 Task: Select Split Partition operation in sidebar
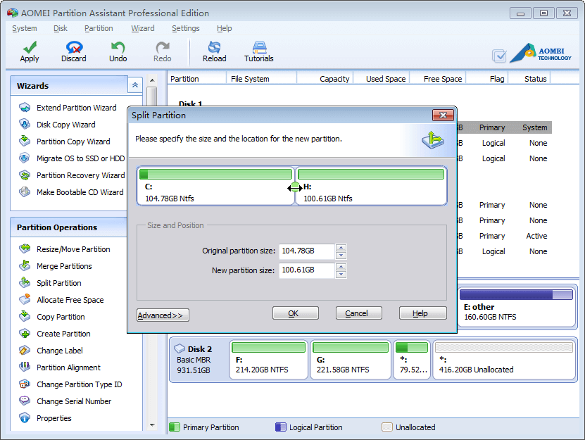(50, 283)
